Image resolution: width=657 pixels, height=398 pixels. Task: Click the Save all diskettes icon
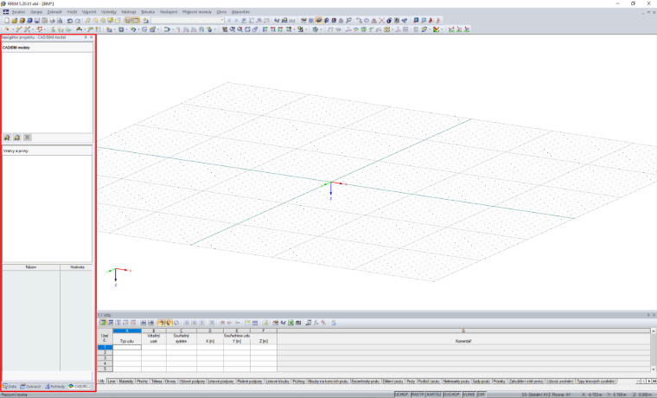point(44,20)
